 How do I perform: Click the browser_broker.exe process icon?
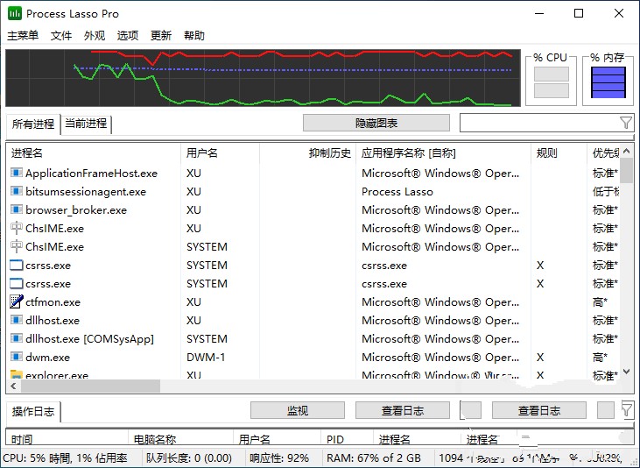click(17, 209)
